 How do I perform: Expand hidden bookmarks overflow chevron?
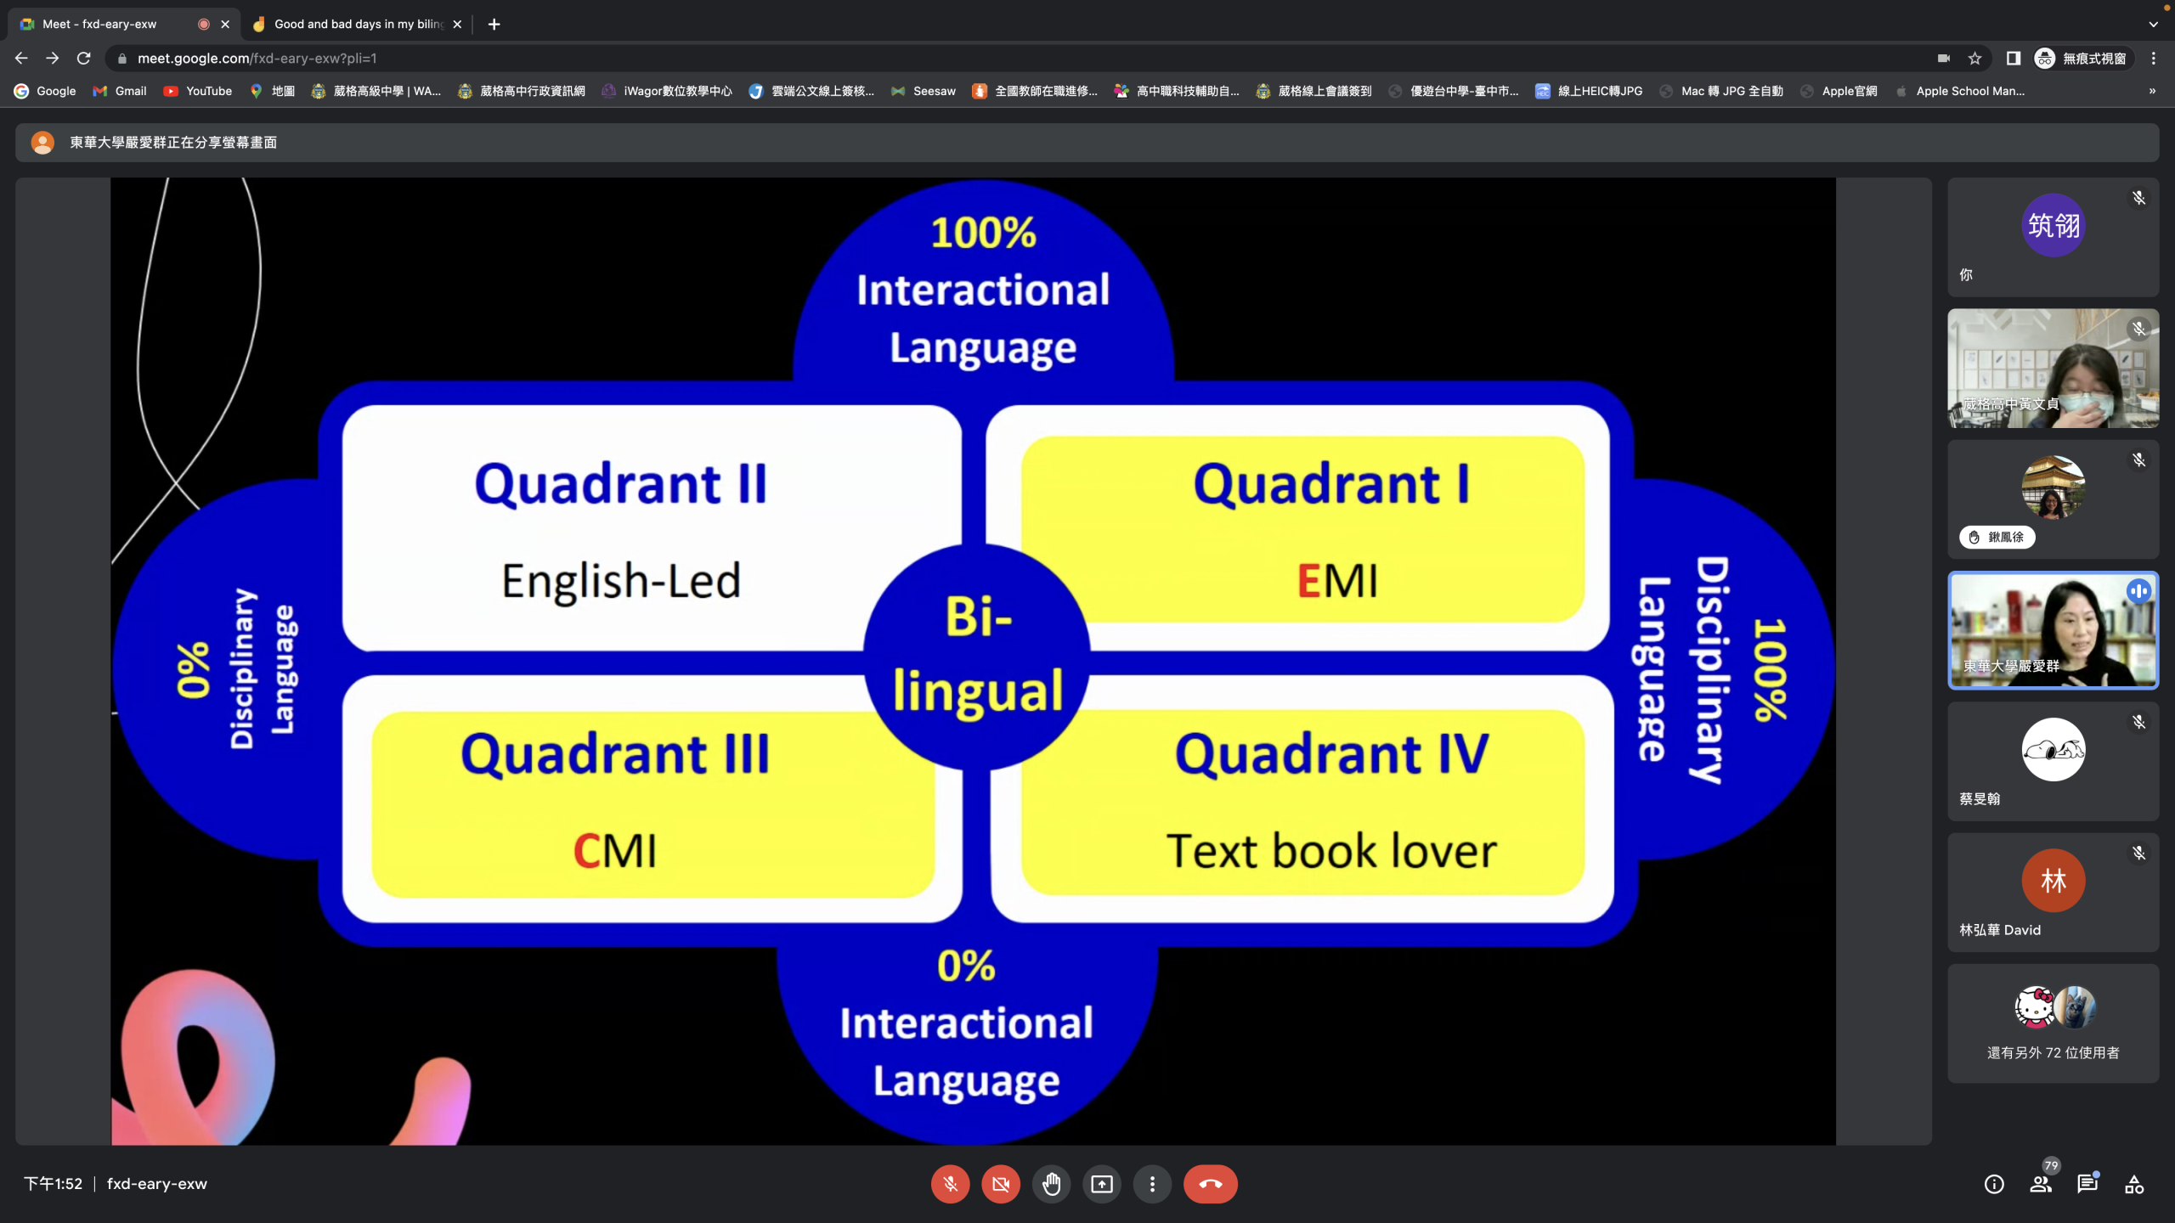2152,91
